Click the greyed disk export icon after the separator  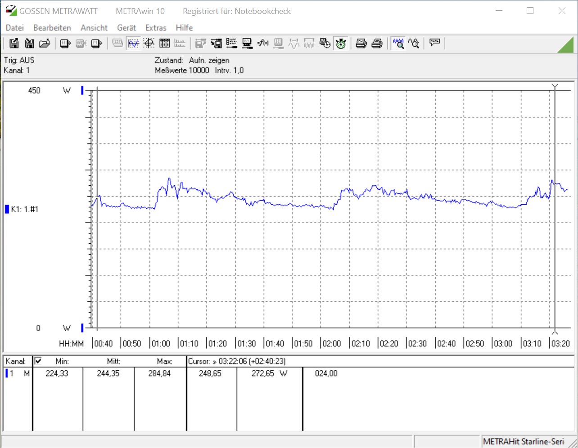[201, 43]
